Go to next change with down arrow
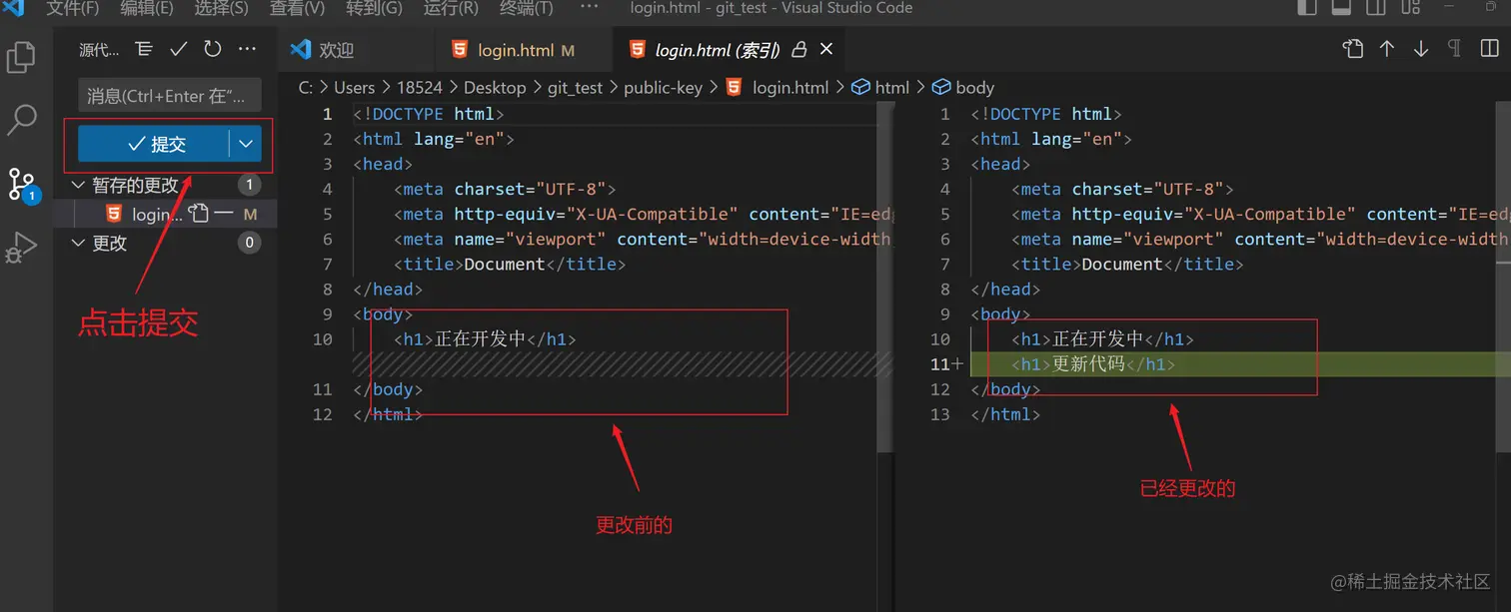The height and width of the screenshot is (612, 1511). coord(1421,49)
